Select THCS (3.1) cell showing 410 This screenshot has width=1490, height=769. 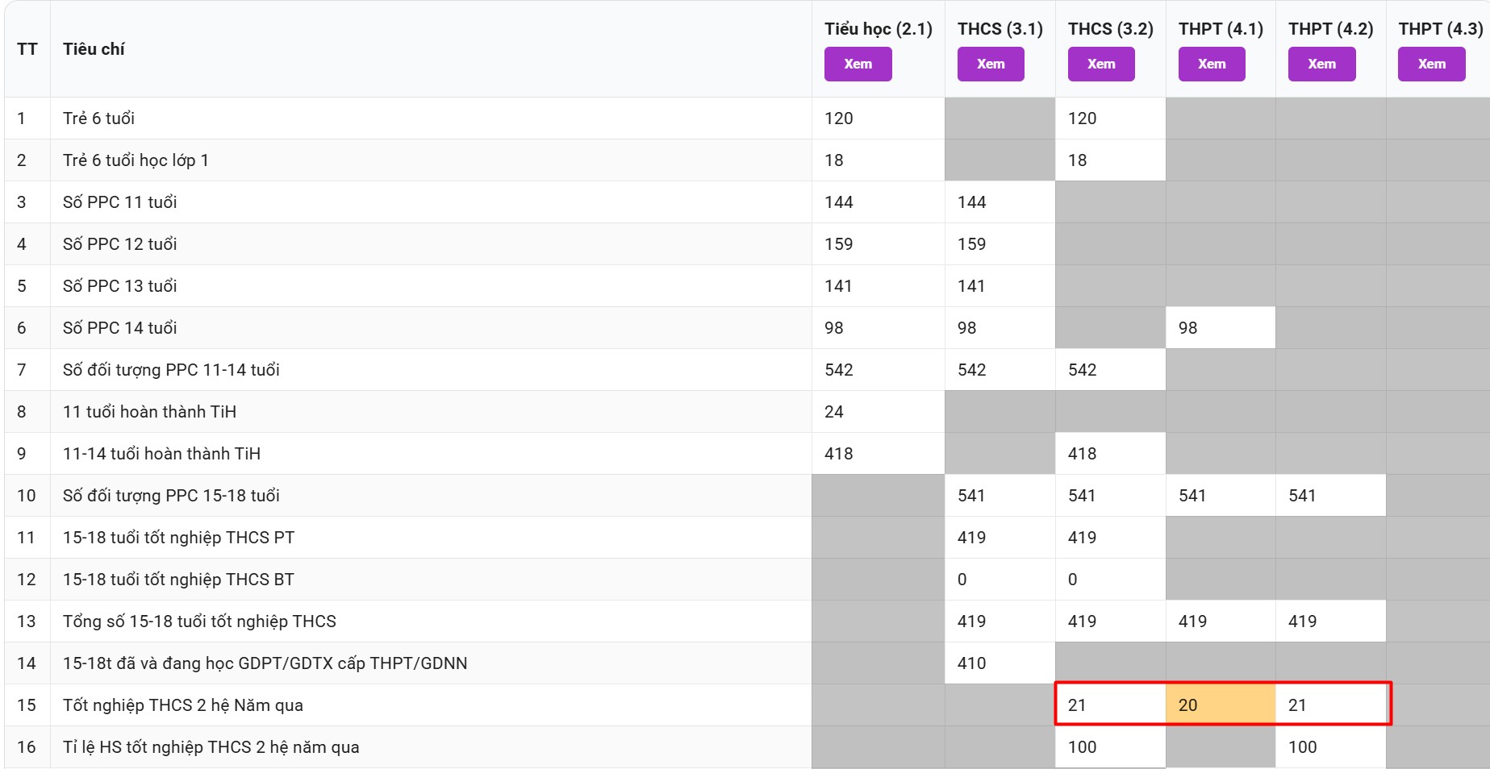click(971, 663)
